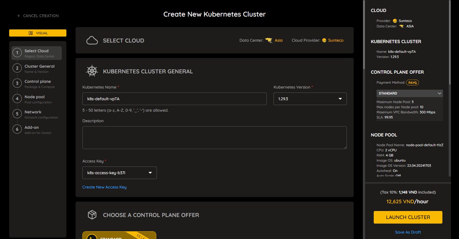Click the visual layout icon on the yellow tab
The image size is (459, 239).
pos(31,33)
